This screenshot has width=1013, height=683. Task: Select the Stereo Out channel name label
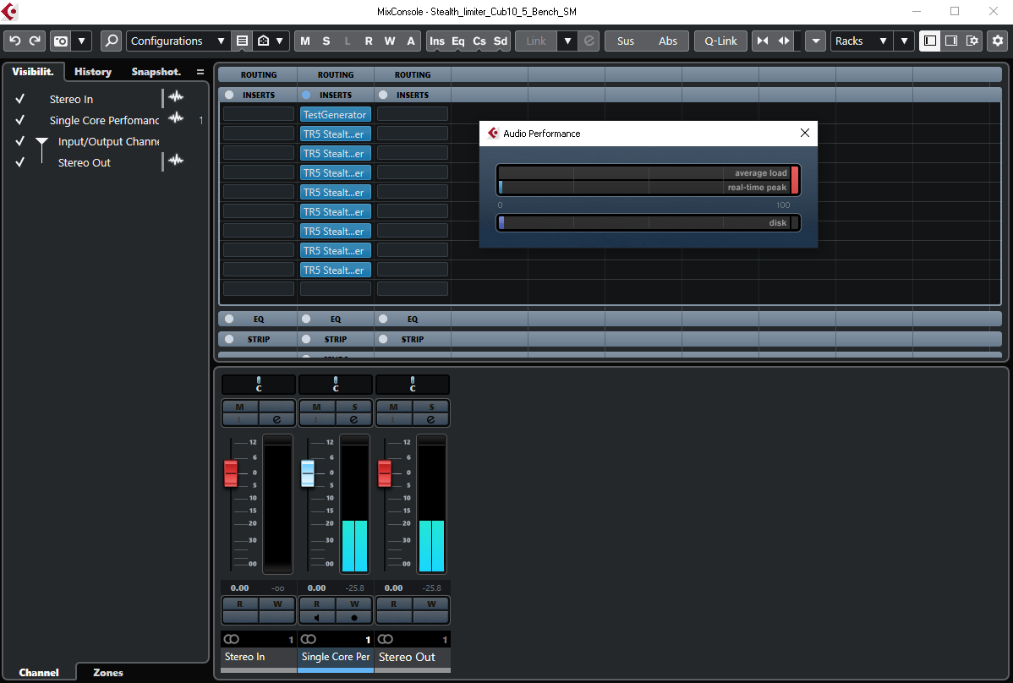click(x=412, y=657)
